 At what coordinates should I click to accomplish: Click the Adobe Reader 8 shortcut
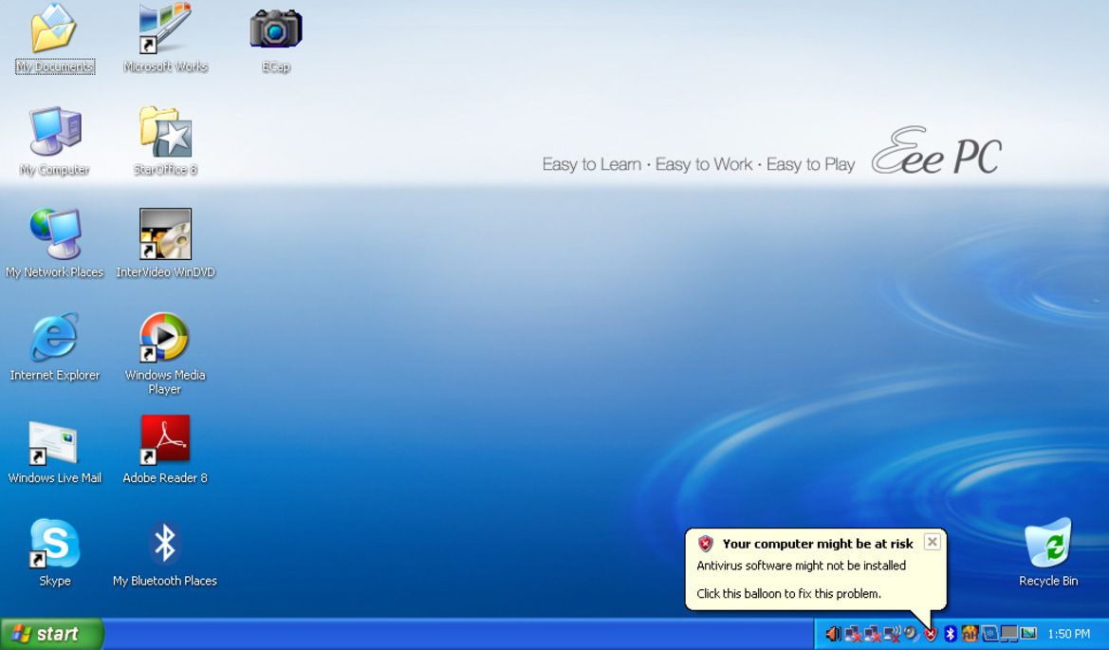pyautogui.click(x=165, y=451)
